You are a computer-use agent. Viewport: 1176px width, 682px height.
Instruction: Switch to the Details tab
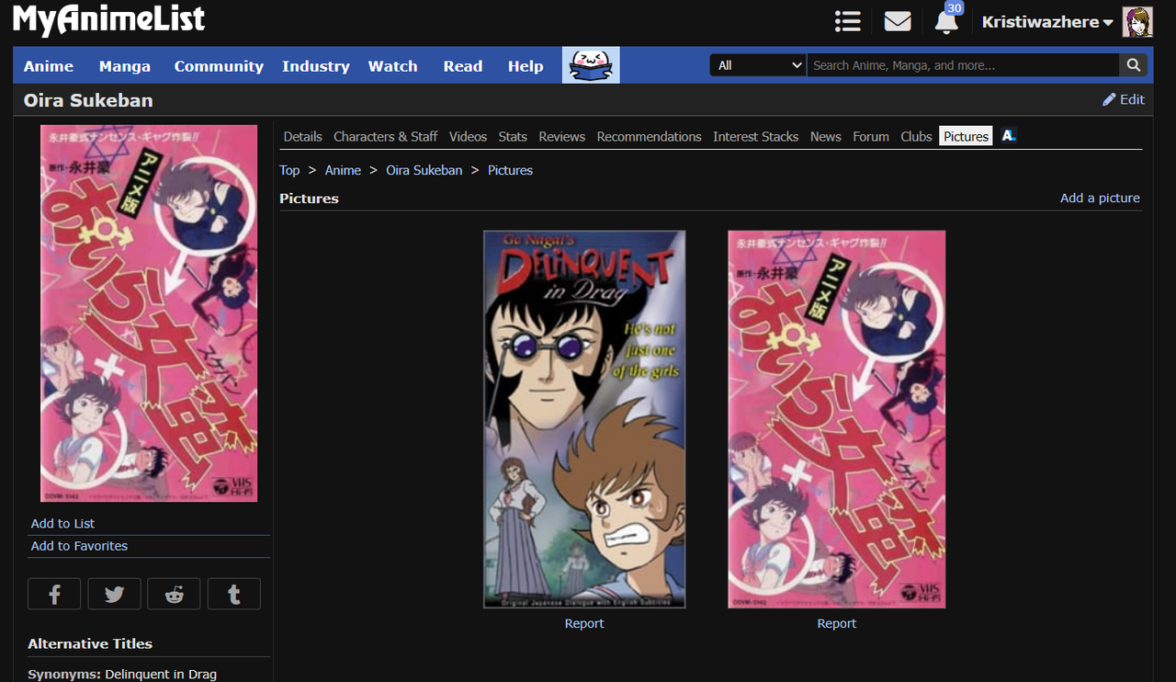coord(302,136)
